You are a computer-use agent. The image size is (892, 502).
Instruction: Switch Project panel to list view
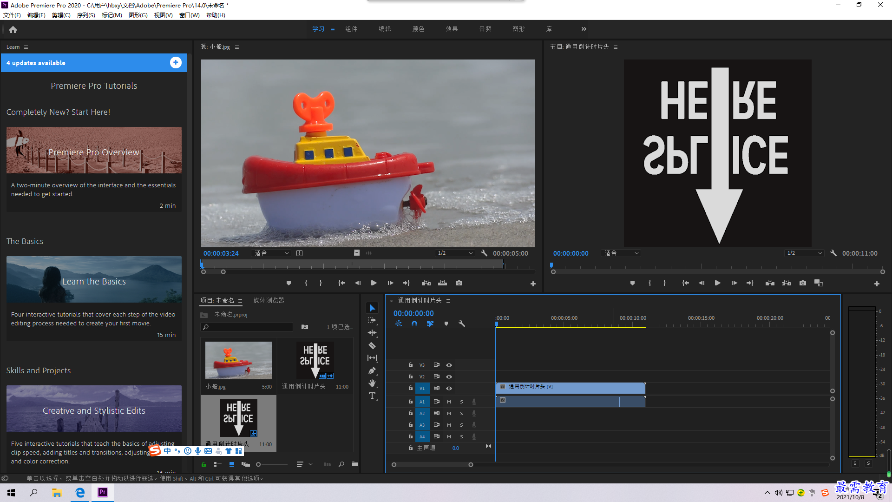click(x=217, y=464)
